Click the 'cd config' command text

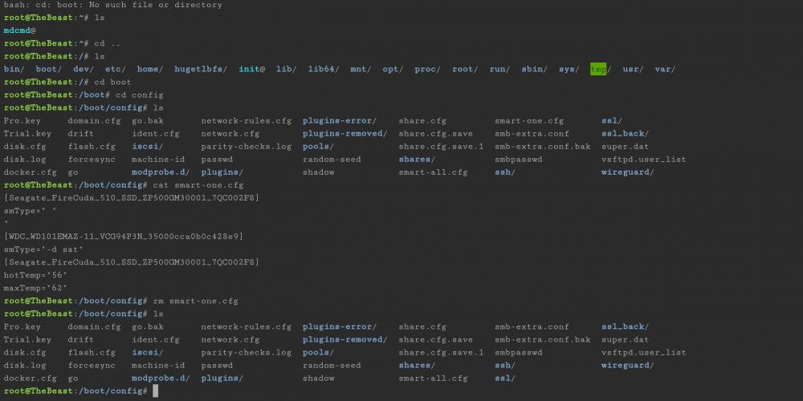pyautogui.click(x=139, y=95)
